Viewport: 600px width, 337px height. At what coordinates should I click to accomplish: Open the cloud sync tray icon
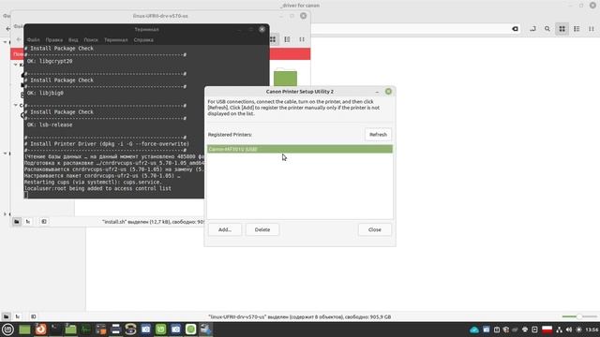coord(474,330)
